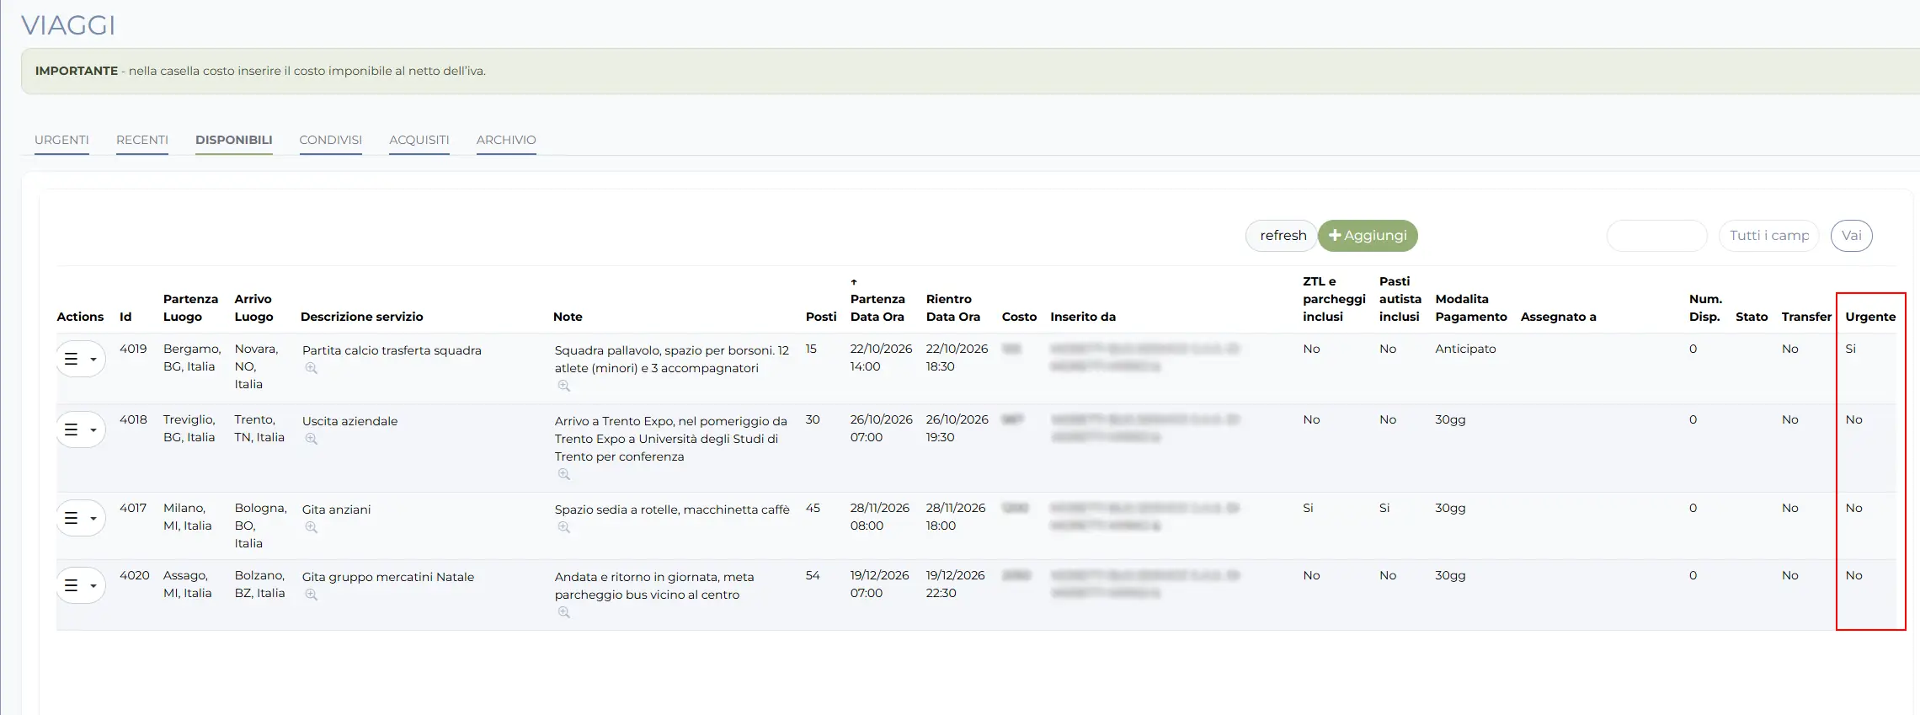Screen dimensions: 1920x715
Task: Sort by the 'Assegnato a' column header
Action: 1559,317
